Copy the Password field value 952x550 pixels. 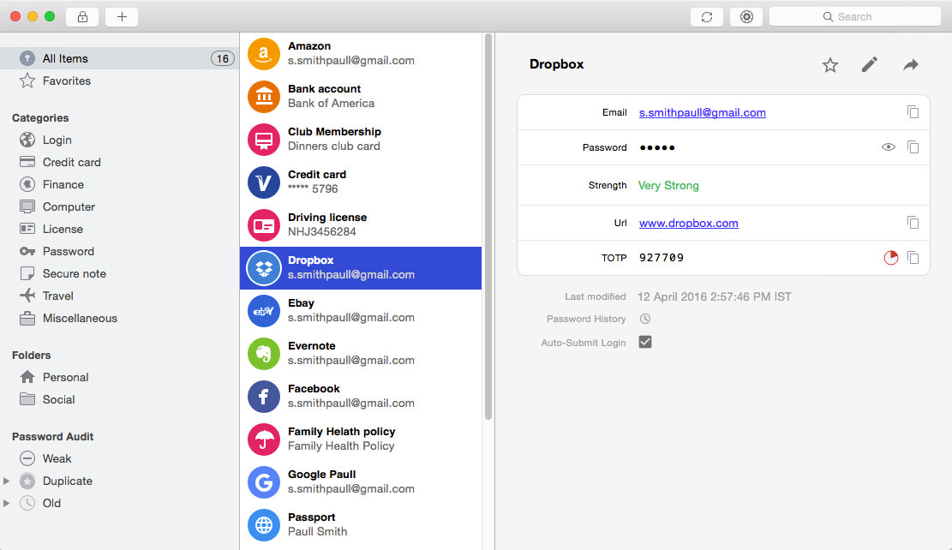(913, 146)
